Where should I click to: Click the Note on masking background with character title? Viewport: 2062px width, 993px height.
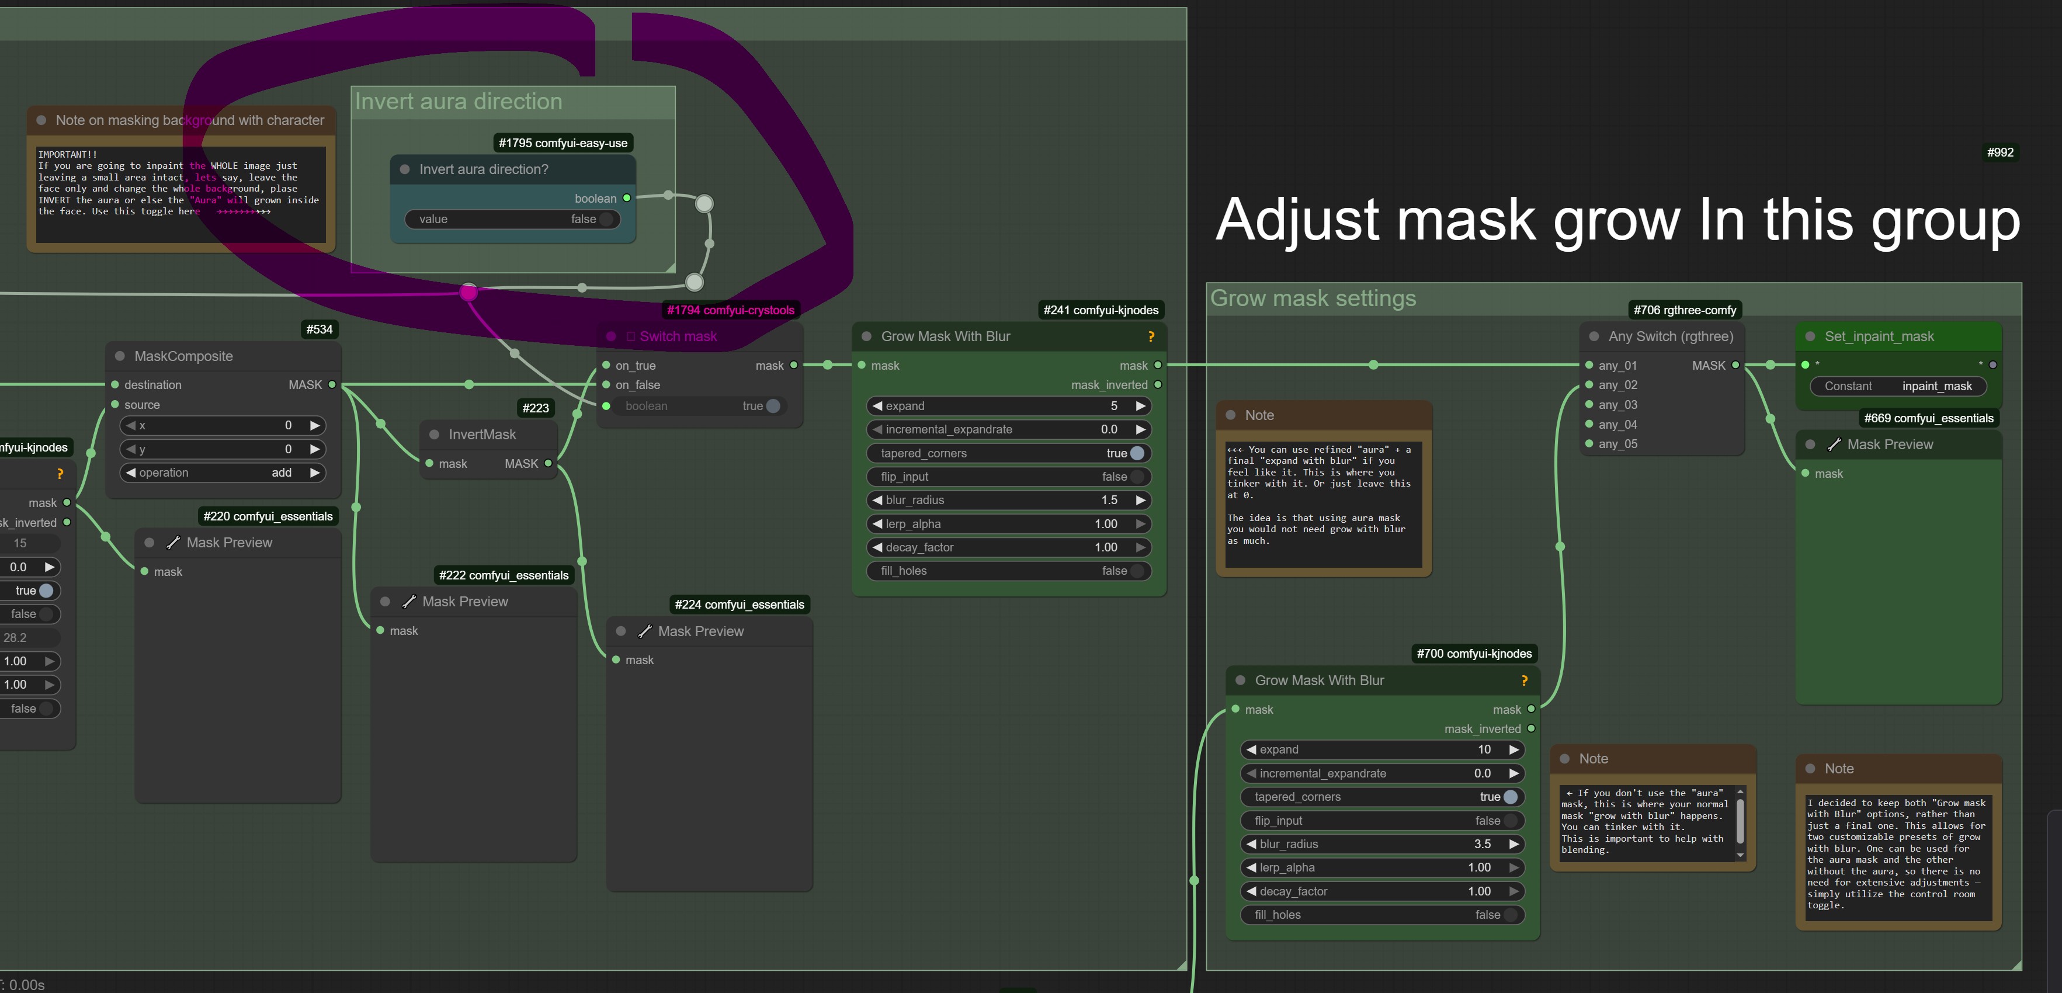pos(190,121)
